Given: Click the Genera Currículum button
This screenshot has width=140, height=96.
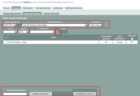Looking at the screenshot, I should (41, 94).
